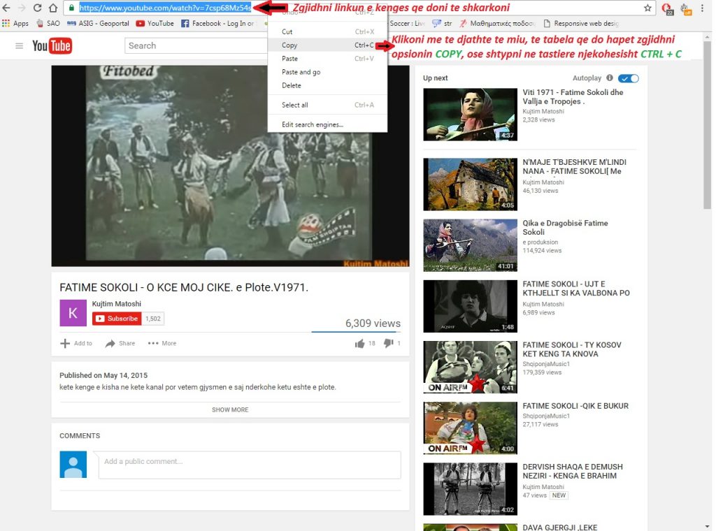The width and height of the screenshot is (716, 531).
Task: Choose Paste from the context menu
Action: [327, 59]
